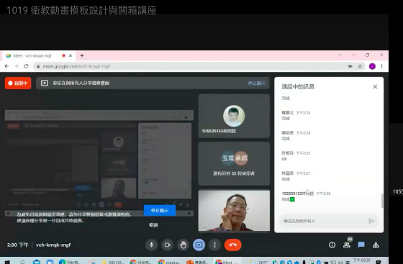This screenshot has width=403, height=264.
Task: Open meeting details info icon
Action: tap(332, 245)
